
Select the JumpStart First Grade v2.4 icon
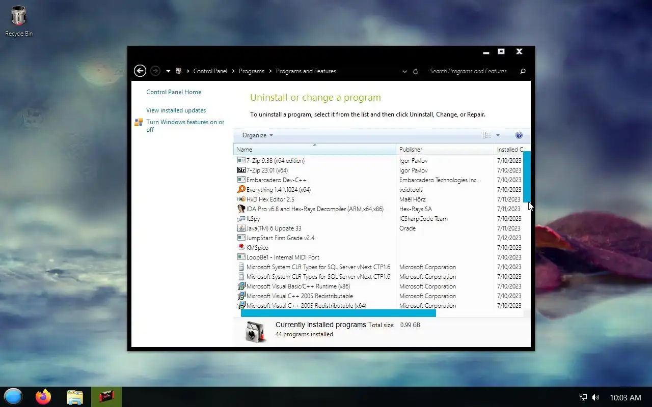(241, 238)
